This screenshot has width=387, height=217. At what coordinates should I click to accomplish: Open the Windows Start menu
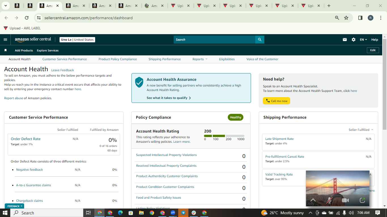pos(5,213)
